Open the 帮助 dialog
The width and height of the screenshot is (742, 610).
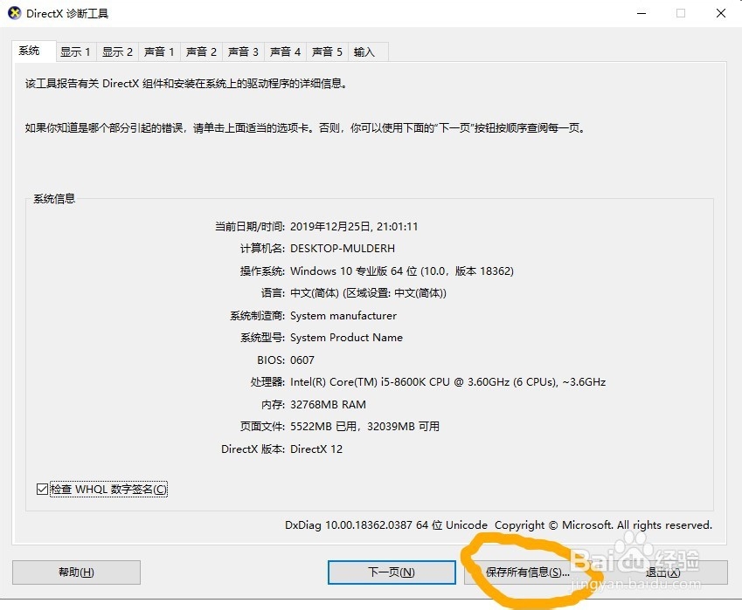[75, 572]
